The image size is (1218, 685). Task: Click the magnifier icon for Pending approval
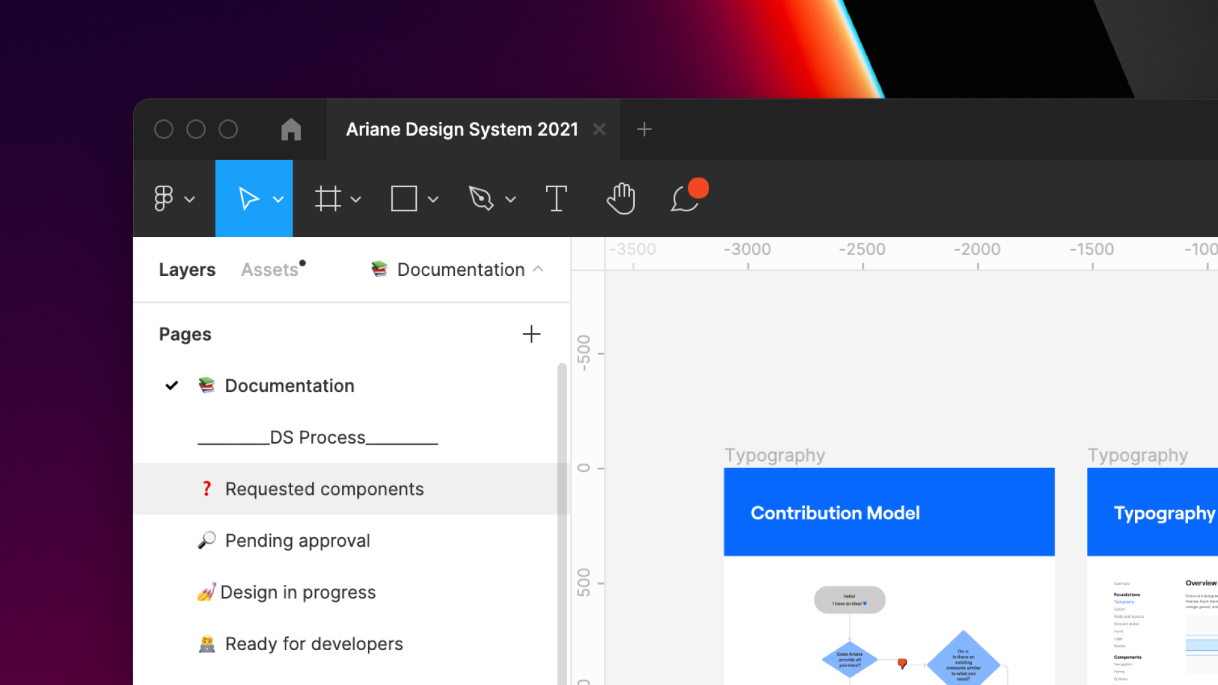tap(207, 540)
